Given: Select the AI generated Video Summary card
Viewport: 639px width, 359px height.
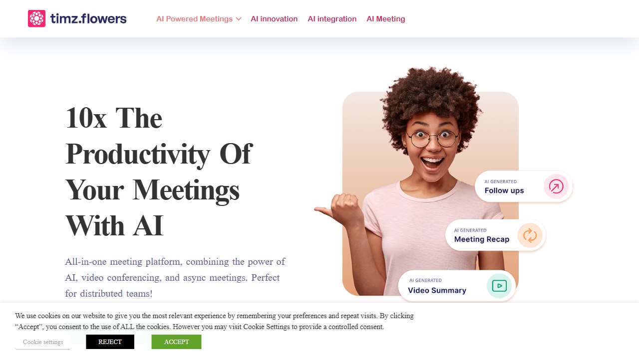Looking at the screenshot, I should 457,286.
